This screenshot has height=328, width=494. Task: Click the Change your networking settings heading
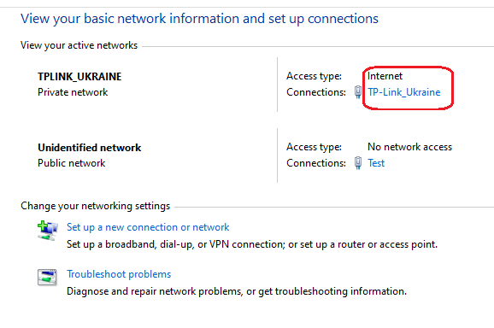(95, 206)
